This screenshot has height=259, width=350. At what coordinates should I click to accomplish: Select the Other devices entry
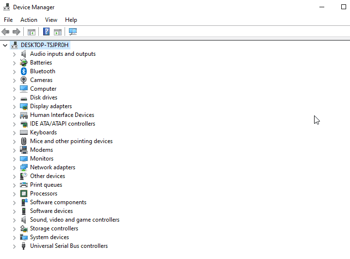47,176
